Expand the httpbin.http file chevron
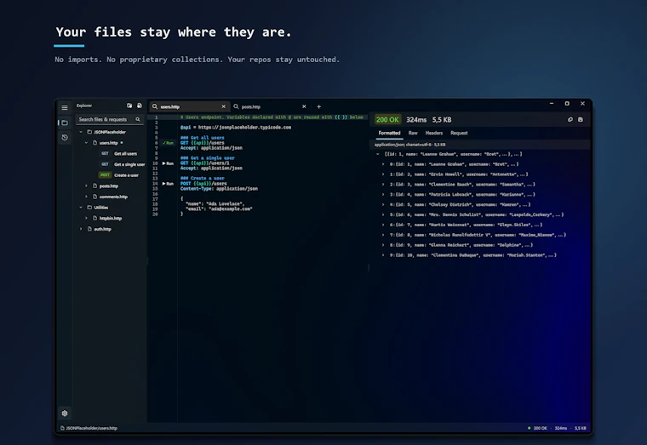Viewport: 647px width, 445px height. [86, 218]
